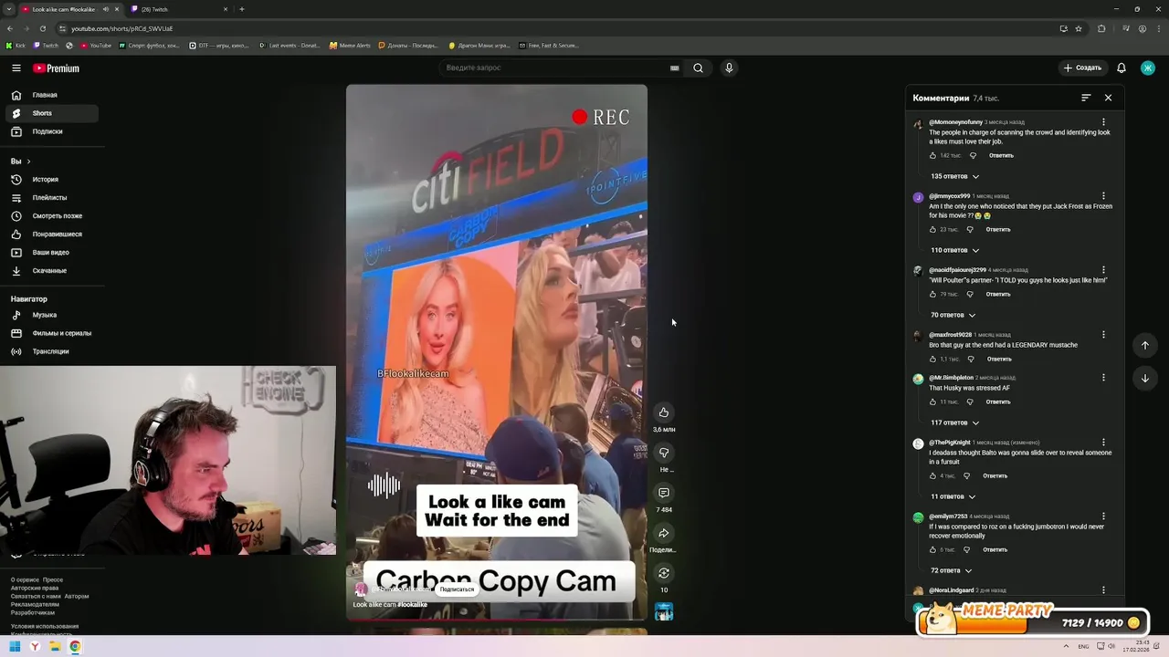This screenshot has width=1169, height=657.
Task: Open the YouTube hamburger guide menu
Action: [x=16, y=68]
